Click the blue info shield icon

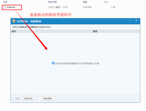coord(53,63)
